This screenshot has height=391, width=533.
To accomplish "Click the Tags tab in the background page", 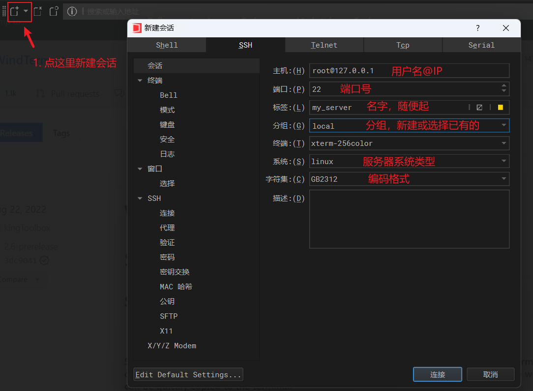I will [61, 133].
